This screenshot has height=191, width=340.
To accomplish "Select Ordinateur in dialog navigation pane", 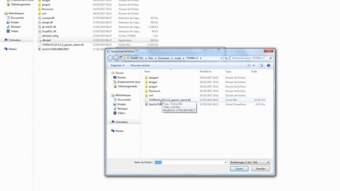I will click(x=122, y=122).
